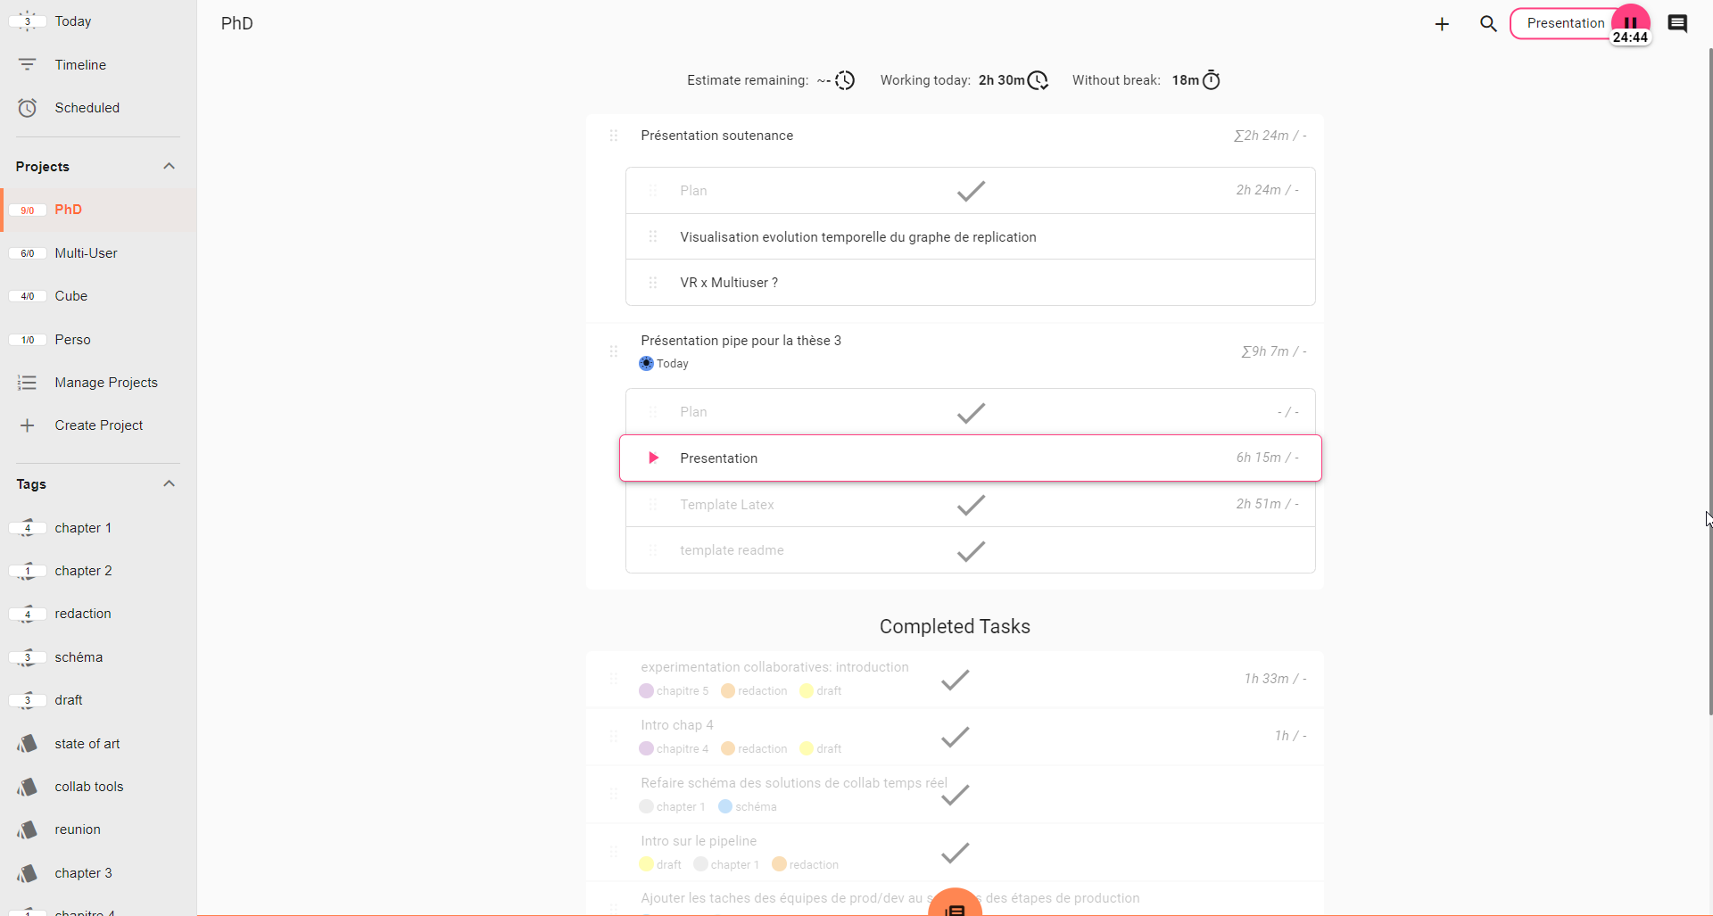
Task: Click the orange floating notes button
Action: click(x=955, y=906)
